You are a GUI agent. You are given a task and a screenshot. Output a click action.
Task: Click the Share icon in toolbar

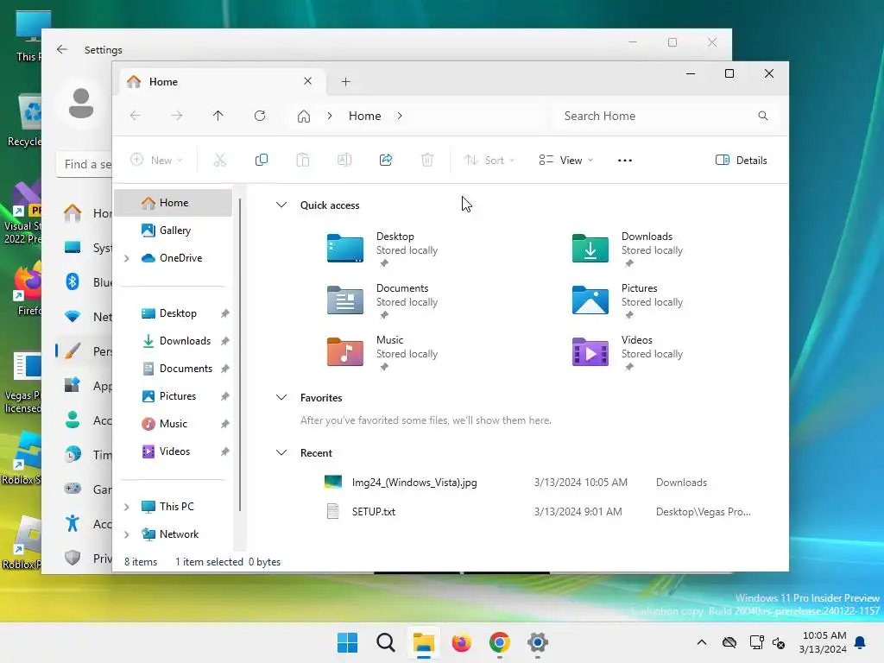click(386, 160)
